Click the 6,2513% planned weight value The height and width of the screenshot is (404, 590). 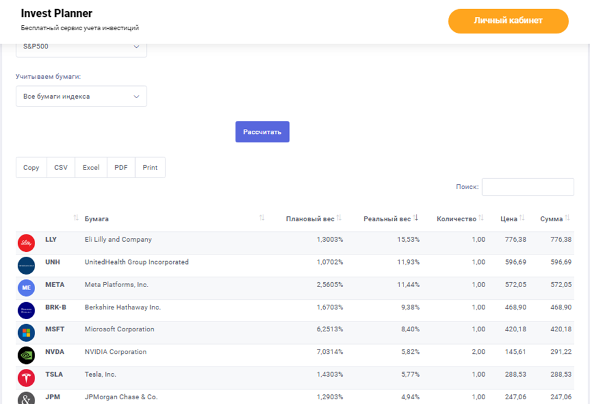[x=330, y=329]
